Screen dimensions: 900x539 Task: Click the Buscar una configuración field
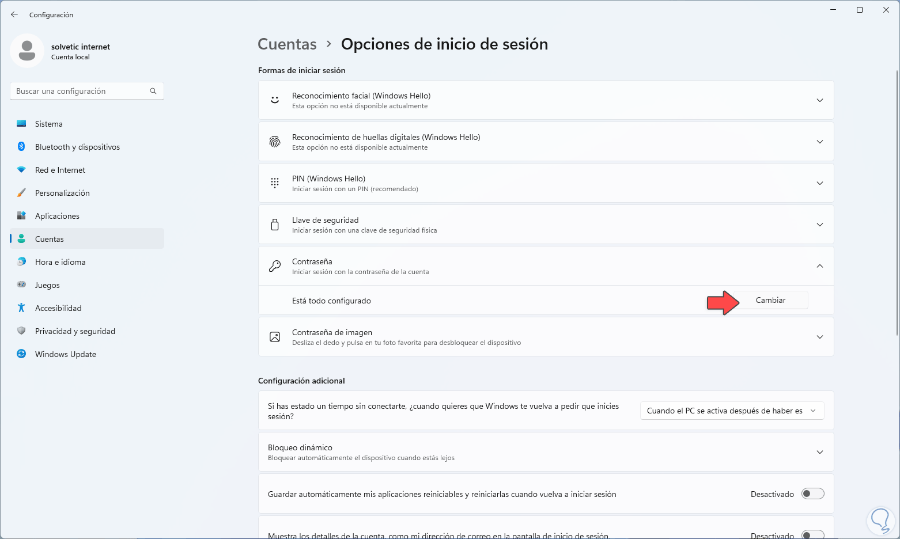tap(81, 91)
